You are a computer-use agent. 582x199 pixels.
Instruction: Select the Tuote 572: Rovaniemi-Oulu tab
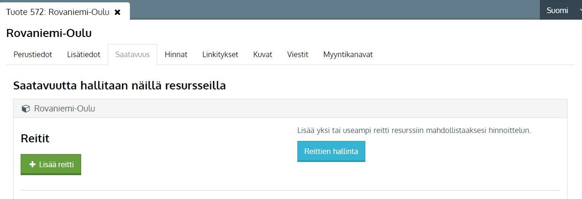click(57, 12)
